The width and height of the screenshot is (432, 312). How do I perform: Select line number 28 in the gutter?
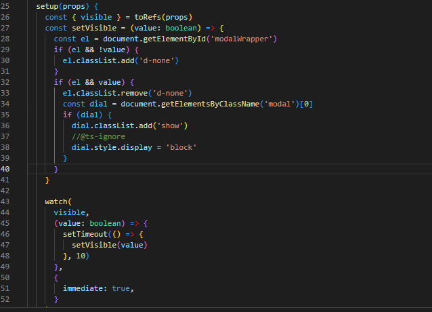click(x=5, y=39)
